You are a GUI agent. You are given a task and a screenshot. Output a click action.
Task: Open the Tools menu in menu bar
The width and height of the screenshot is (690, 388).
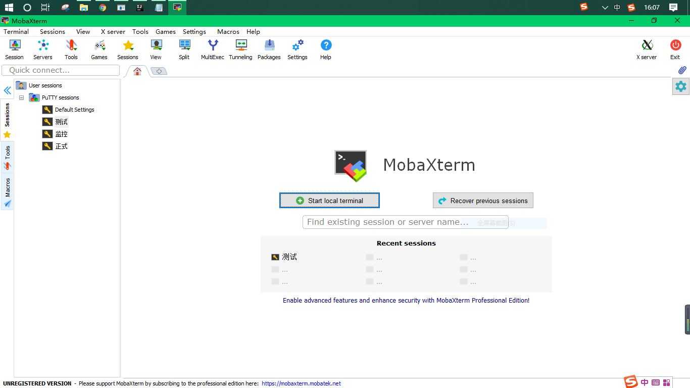[140, 31]
